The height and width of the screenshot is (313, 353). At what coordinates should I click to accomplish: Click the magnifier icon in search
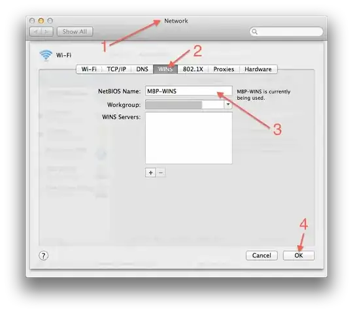pyautogui.click(x=254, y=31)
